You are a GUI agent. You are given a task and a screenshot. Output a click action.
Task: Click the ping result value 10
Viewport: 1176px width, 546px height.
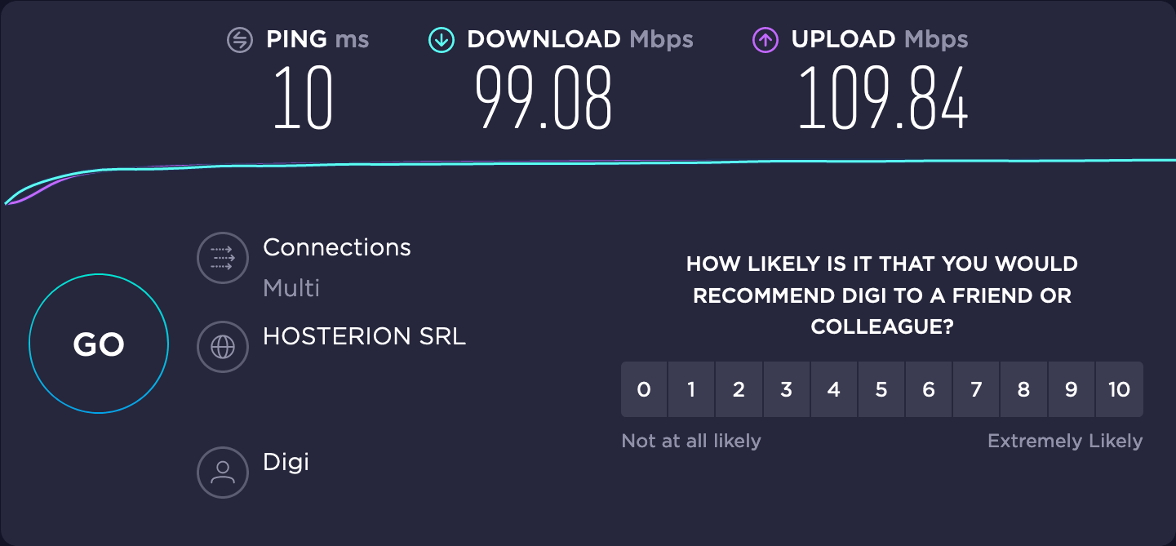coord(303,98)
